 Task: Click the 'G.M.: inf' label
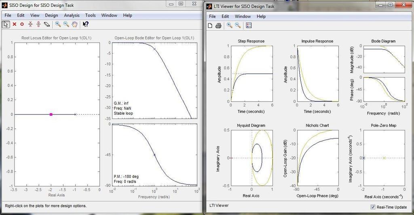(121, 103)
